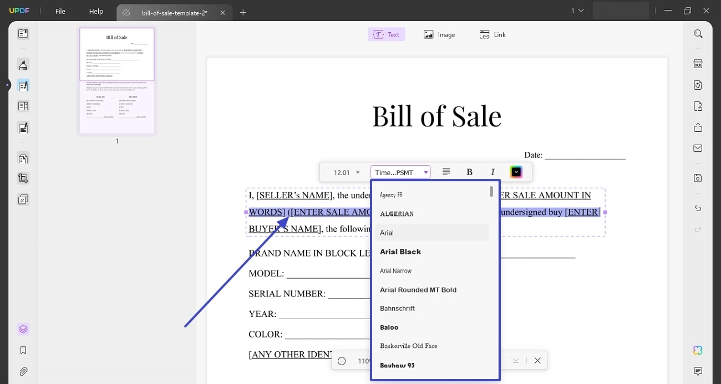
Task: Open the Search magnifier icon
Action: click(698, 34)
